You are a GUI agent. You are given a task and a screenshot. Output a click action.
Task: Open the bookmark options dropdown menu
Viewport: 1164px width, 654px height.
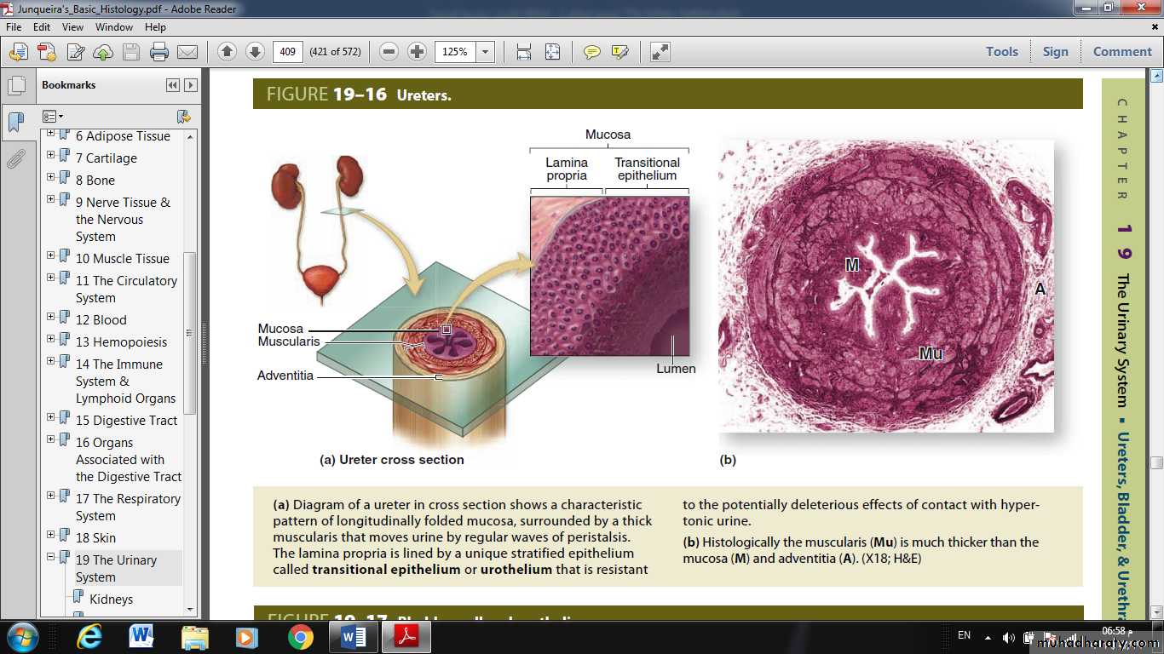53,117
